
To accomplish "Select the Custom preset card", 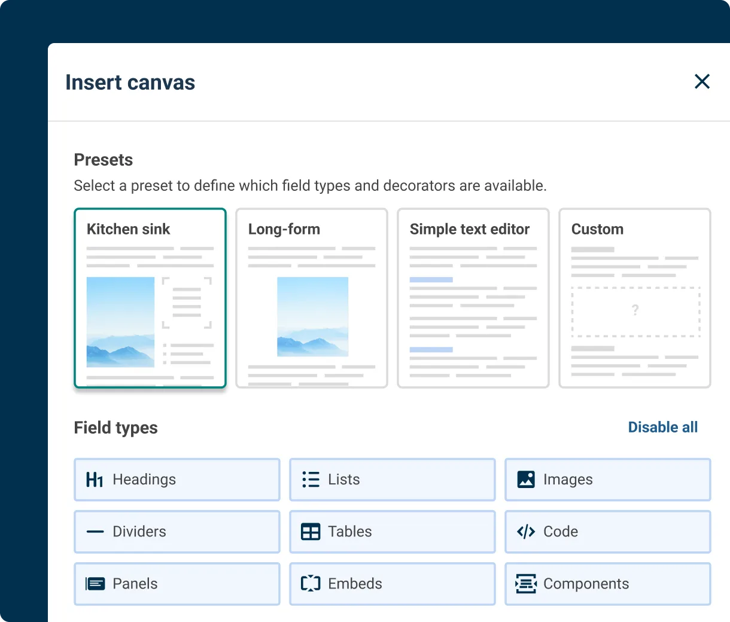I will [635, 298].
